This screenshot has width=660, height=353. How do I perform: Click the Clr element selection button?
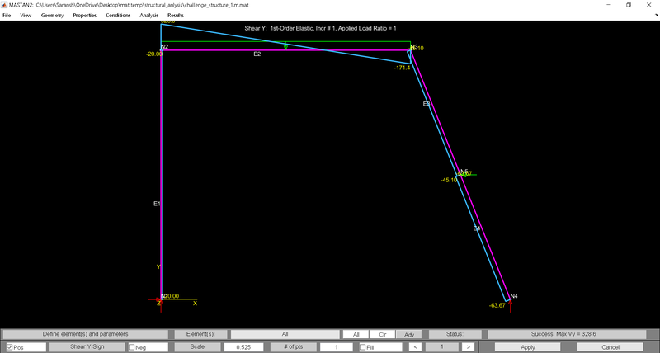[x=382, y=334]
